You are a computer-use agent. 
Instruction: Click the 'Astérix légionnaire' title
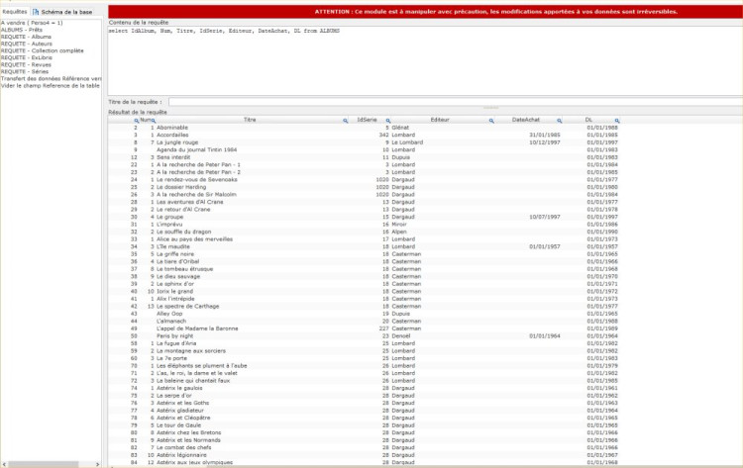[181, 455]
